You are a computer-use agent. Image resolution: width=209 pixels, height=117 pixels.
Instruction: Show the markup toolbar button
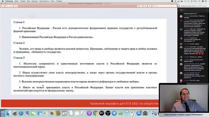150,6
